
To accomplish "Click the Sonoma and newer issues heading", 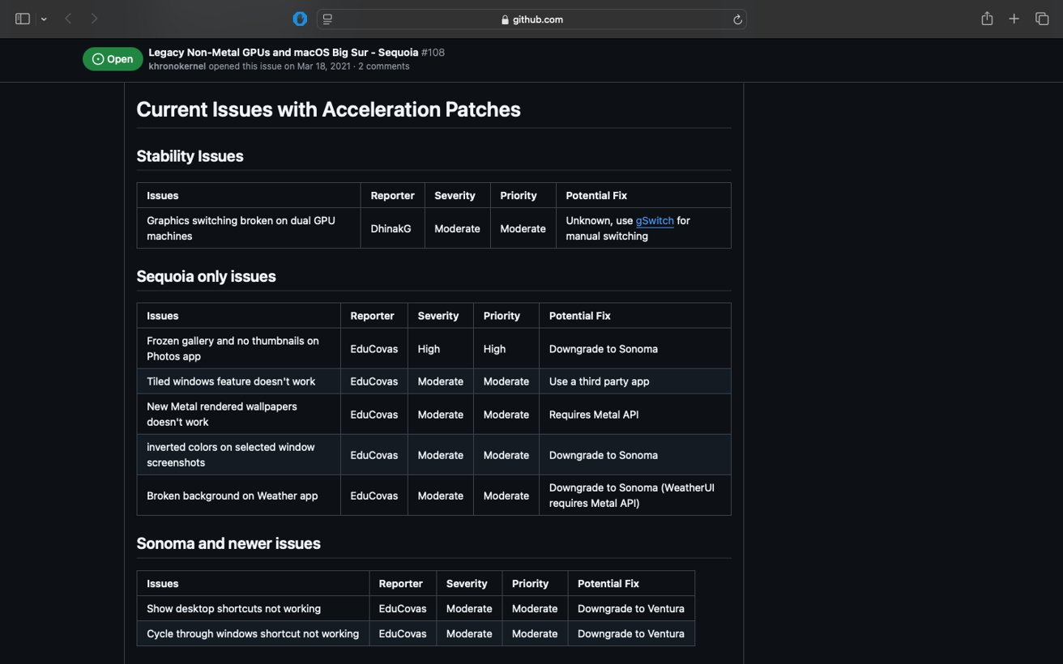I will point(228,543).
